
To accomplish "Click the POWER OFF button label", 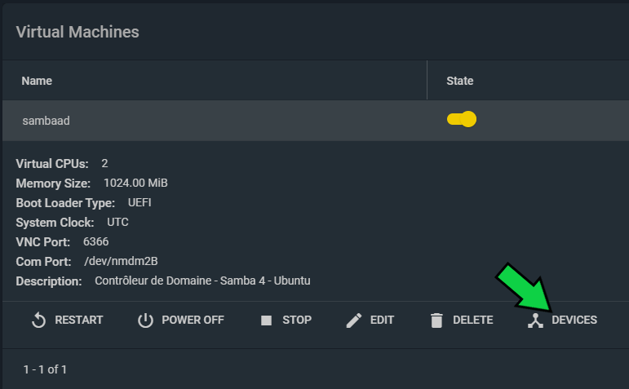I will 193,320.
